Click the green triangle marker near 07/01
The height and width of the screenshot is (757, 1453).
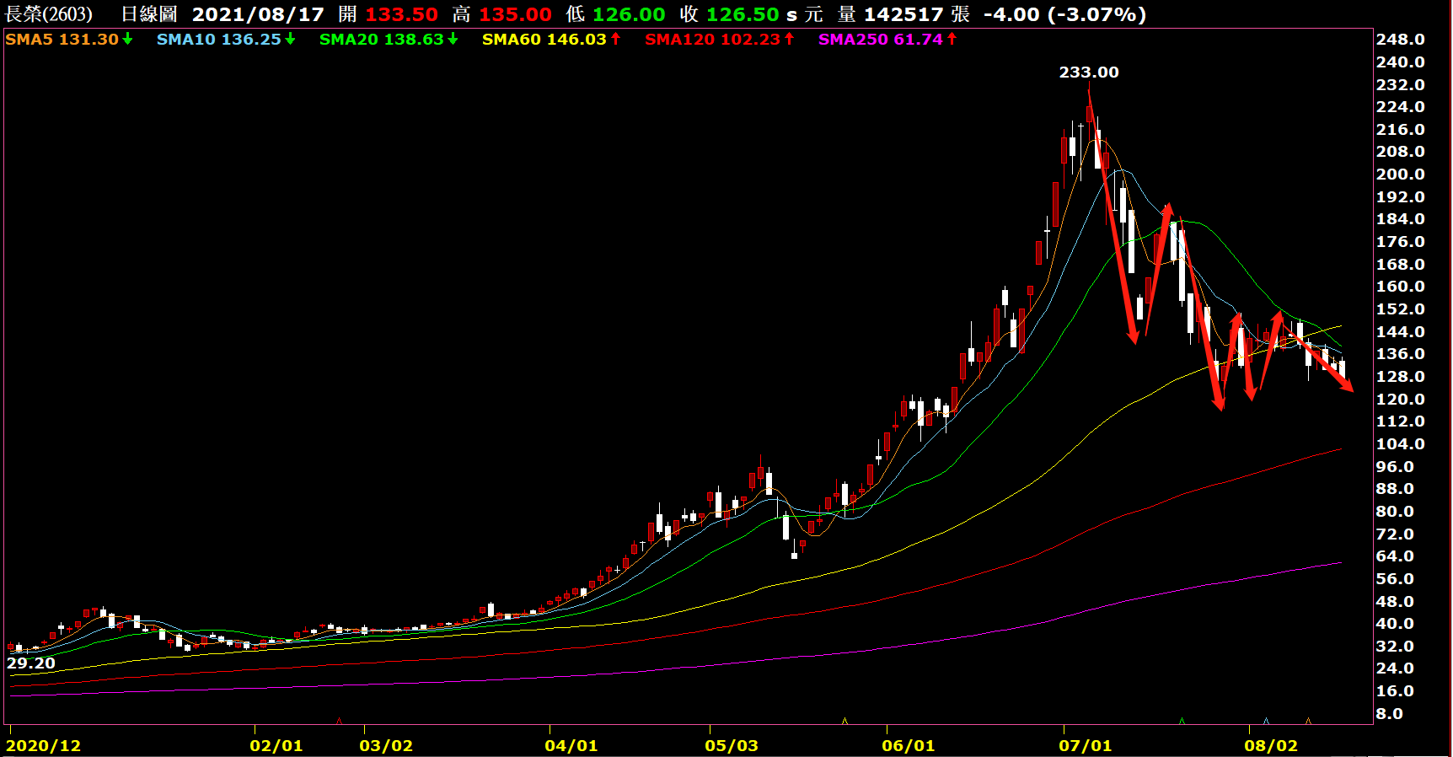point(1182,721)
